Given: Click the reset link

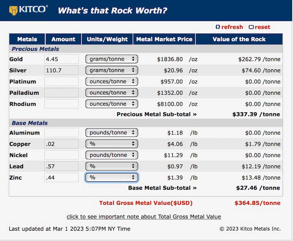Looking at the screenshot, I should coord(260,27).
